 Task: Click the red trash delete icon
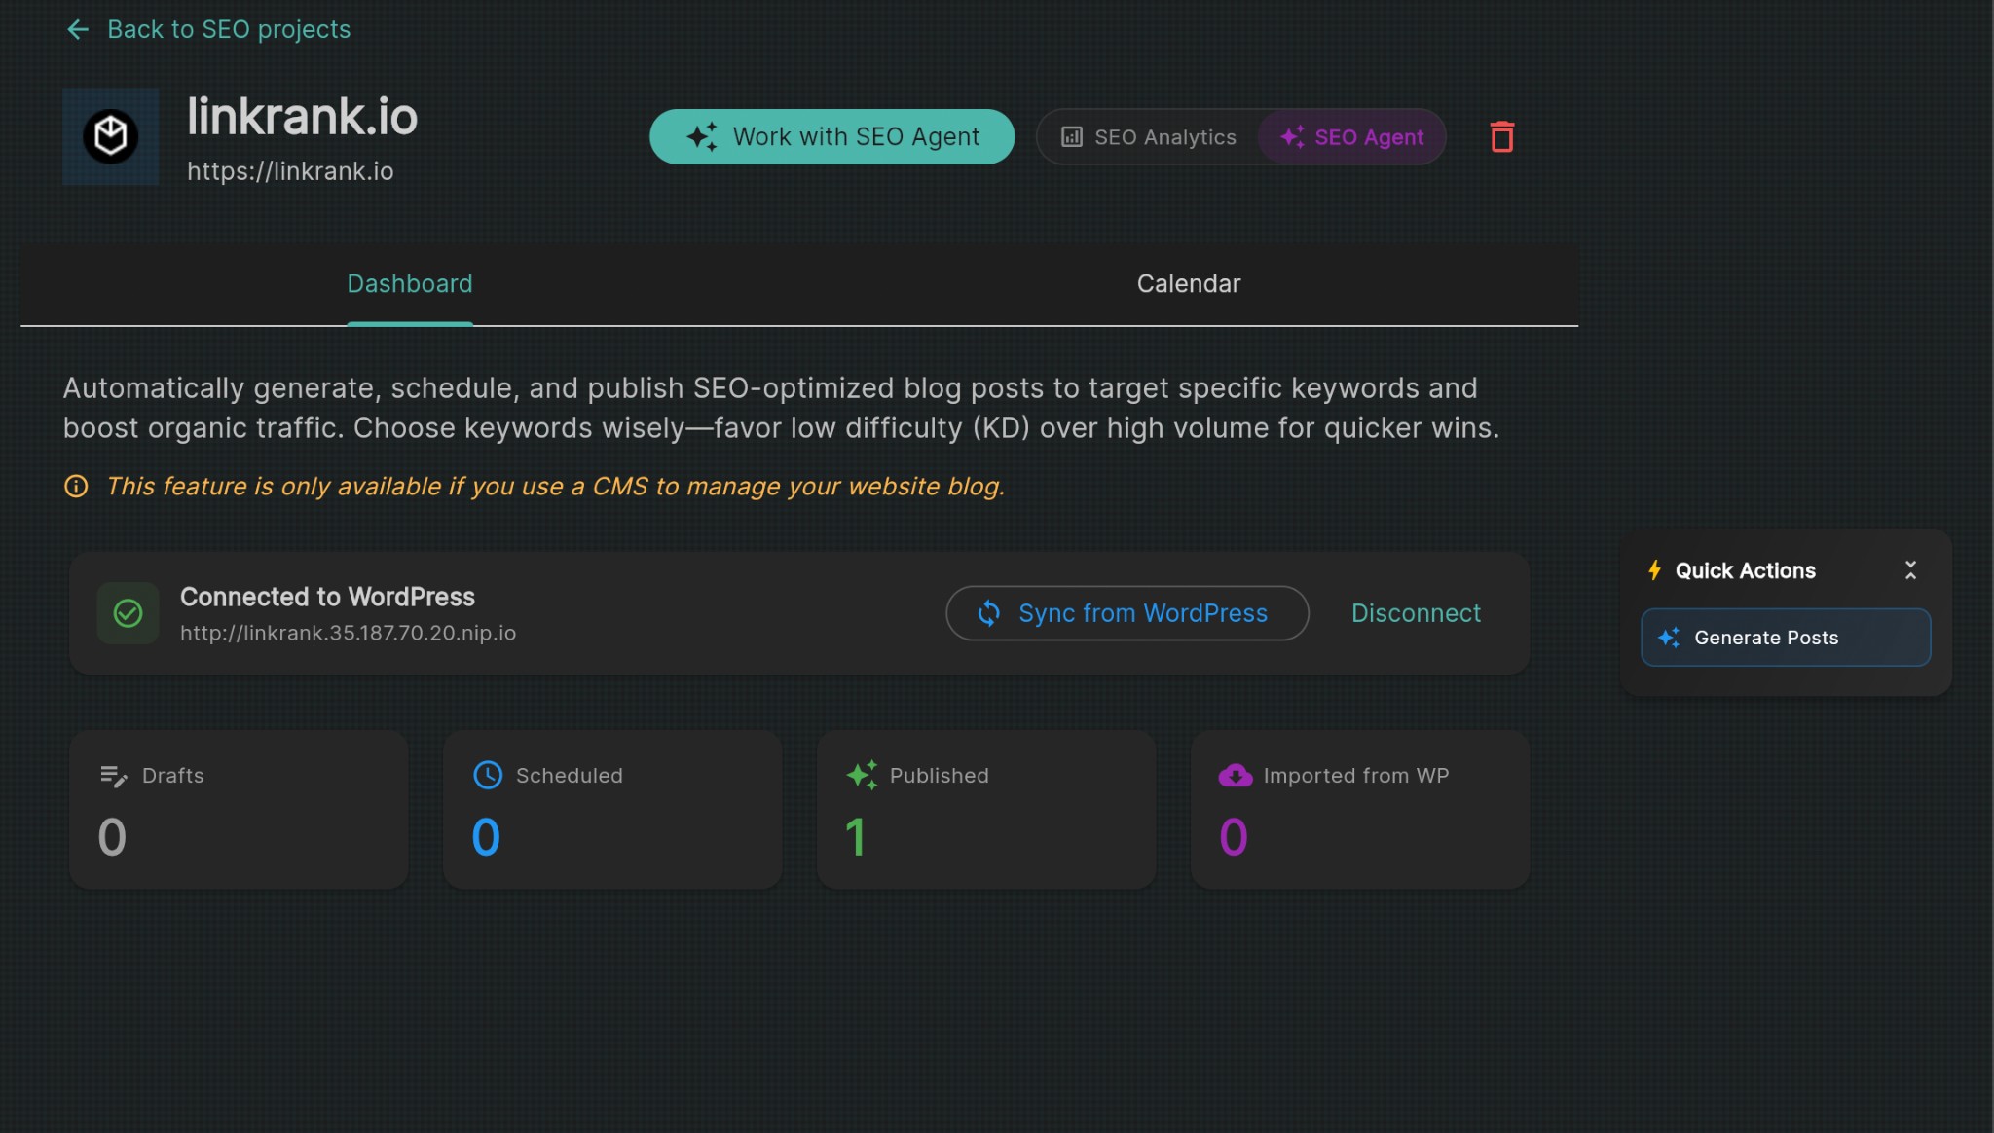(x=1500, y=136)
